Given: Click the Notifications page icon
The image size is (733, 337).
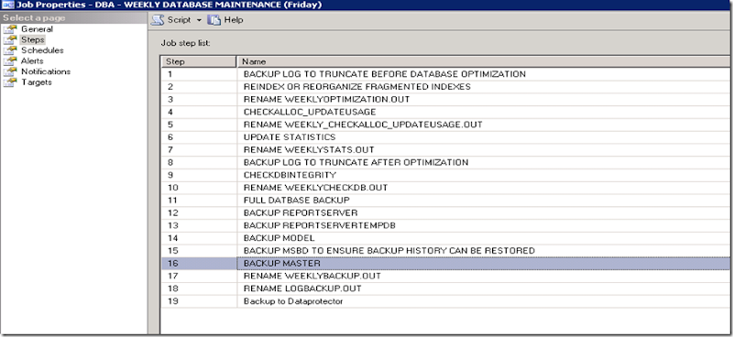Looking at the screenshot, I should click(x=10, y=72).
